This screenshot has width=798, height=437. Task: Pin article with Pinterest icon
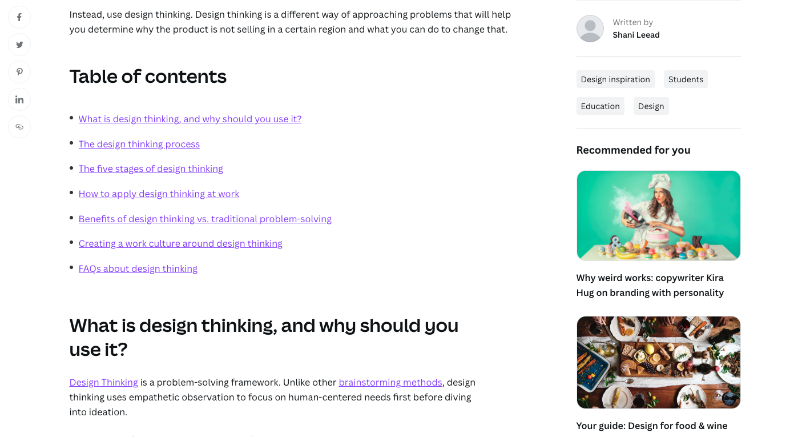click(x=19, y=72)
